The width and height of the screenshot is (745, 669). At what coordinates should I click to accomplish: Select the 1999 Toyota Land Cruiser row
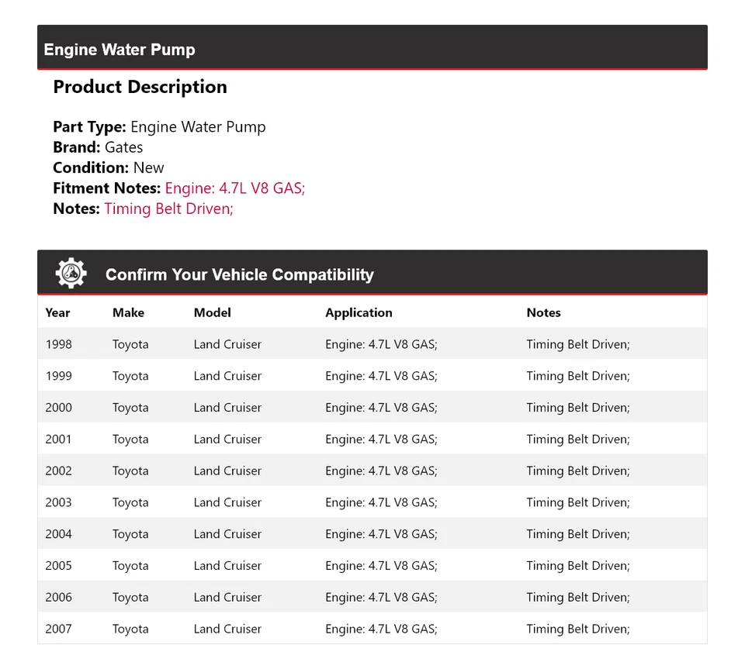227,376
